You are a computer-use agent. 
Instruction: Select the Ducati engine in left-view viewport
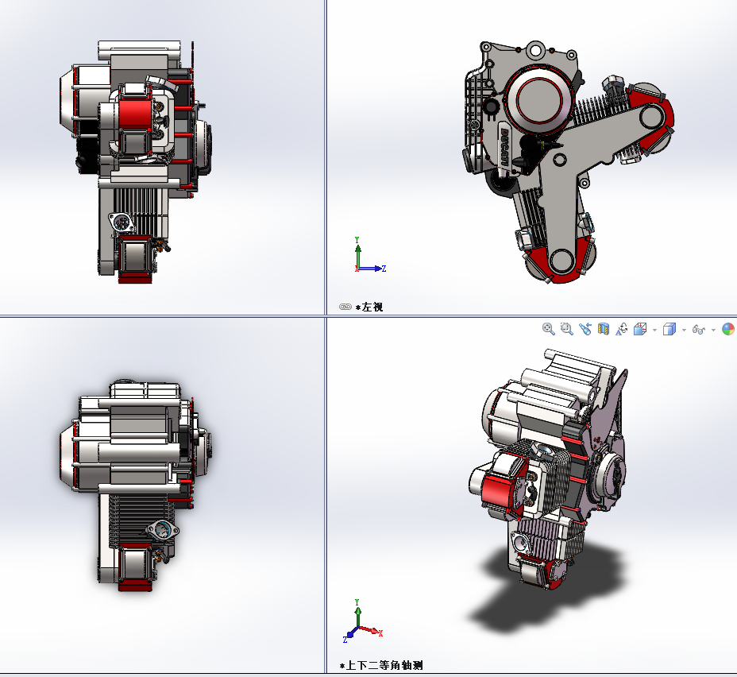click(569, 161)
